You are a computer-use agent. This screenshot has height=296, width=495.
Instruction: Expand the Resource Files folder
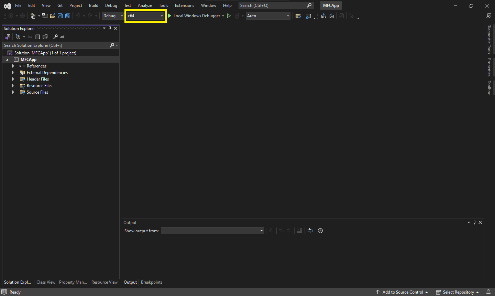(13, 86)
